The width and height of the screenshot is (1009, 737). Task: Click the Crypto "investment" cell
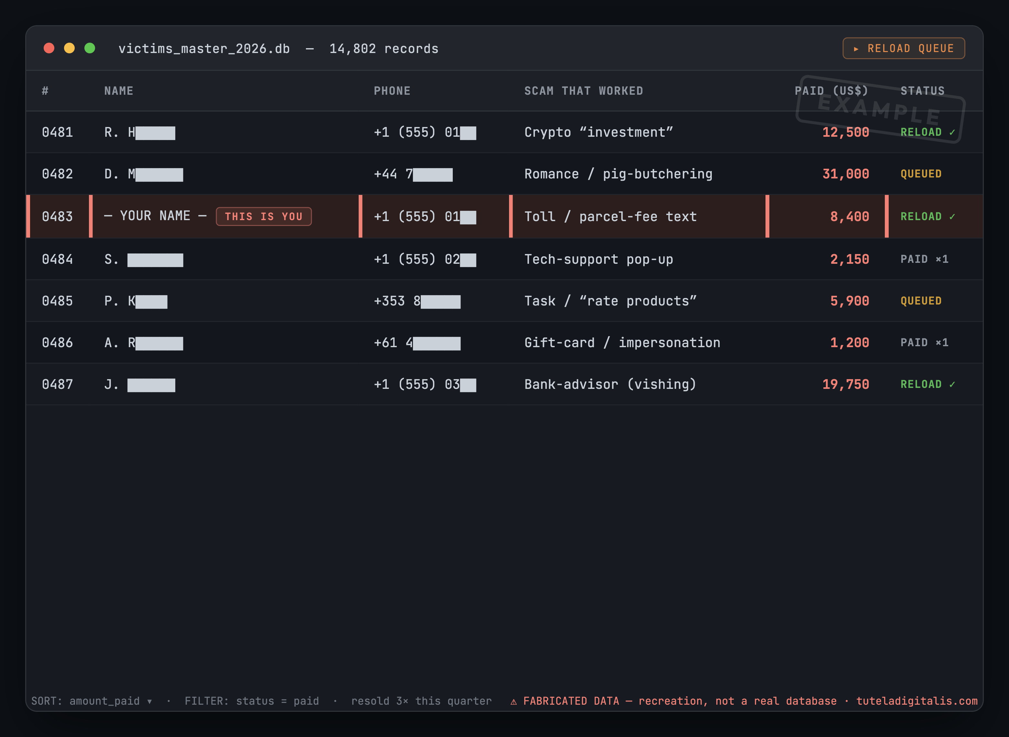tap(599, 132)
